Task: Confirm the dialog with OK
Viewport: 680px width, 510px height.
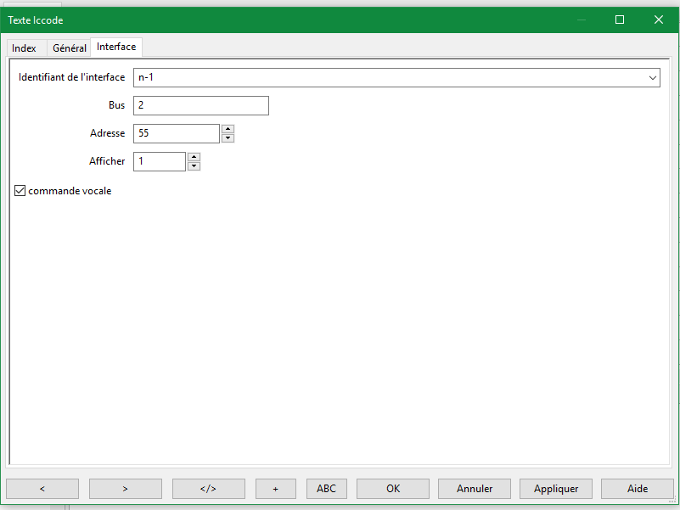Action: point(392,489)
